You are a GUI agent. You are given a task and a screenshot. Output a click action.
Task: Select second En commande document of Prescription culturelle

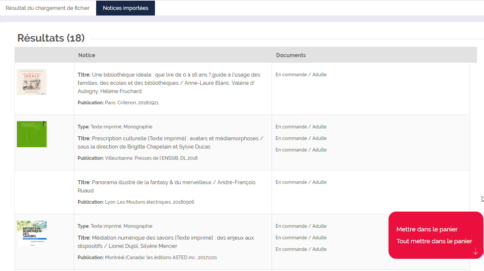[301, 138]
